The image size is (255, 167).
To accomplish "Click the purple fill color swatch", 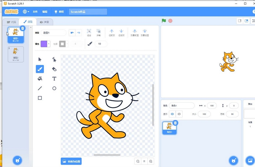I will coord(44,44).
